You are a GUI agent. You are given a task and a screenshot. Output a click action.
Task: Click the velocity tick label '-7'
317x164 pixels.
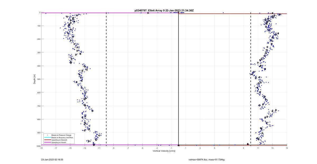(128, 148)
